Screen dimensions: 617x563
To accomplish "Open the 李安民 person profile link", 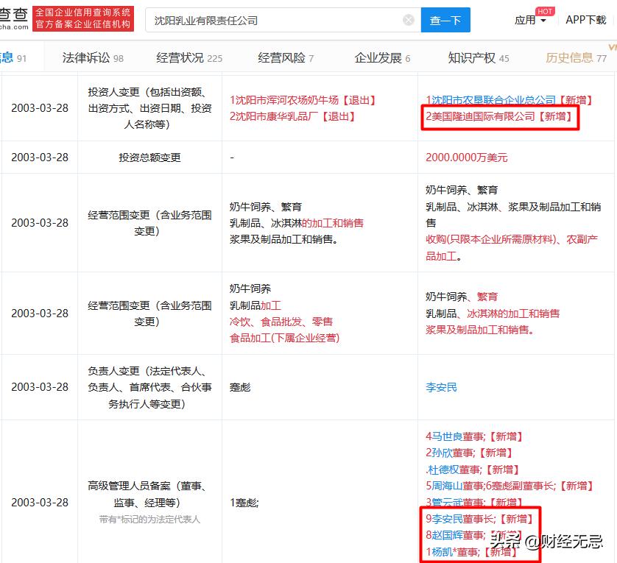I will pos(440,386).
